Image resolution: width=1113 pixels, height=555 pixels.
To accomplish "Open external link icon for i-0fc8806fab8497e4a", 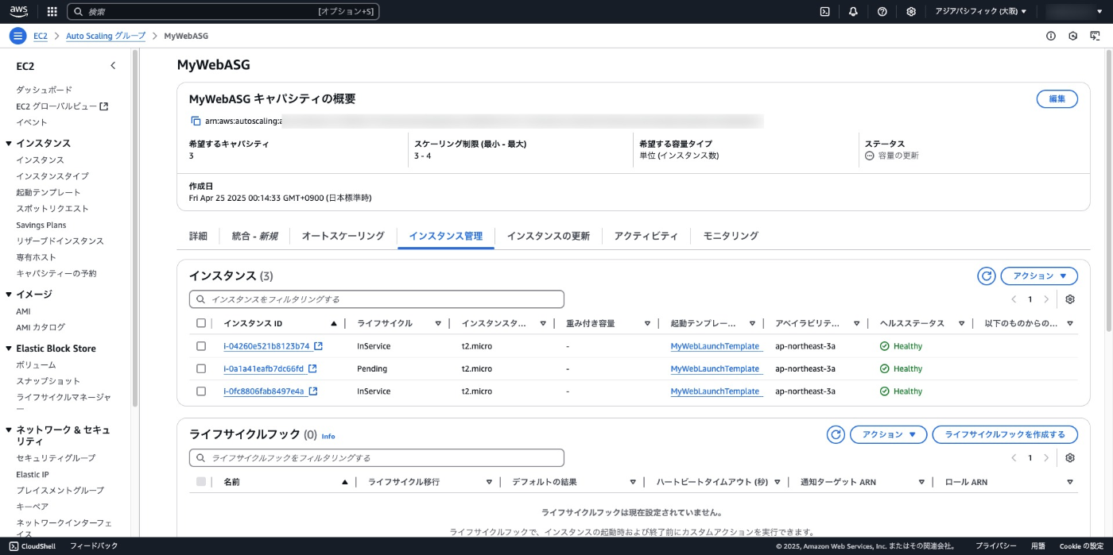I will tap(312, 391).
